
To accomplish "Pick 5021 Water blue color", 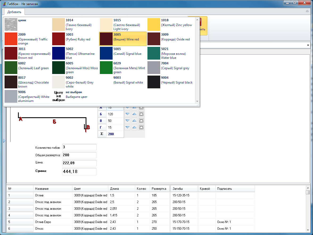I will (170, 53).
